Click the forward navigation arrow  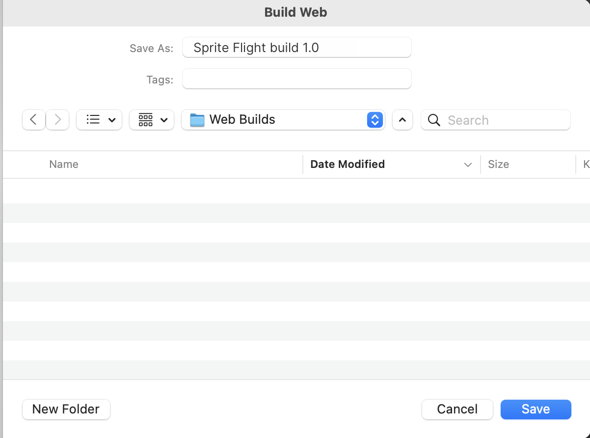pyautogui.click(x=58, y=119)
